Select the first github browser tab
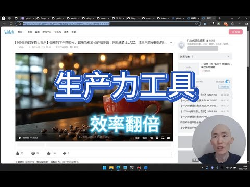Screen dimensions: 250x187 point(28,18)
